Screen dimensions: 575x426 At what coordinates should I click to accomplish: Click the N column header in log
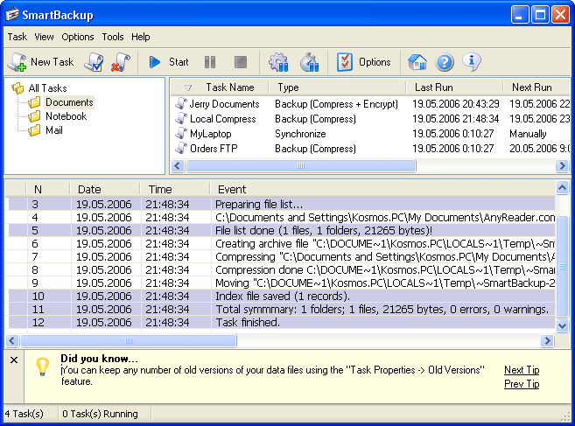tap(38, 189)
